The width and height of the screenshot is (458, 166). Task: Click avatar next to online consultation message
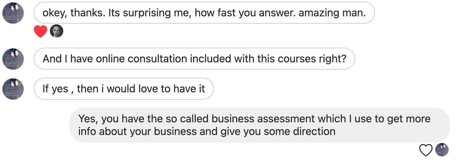point(13,59)
